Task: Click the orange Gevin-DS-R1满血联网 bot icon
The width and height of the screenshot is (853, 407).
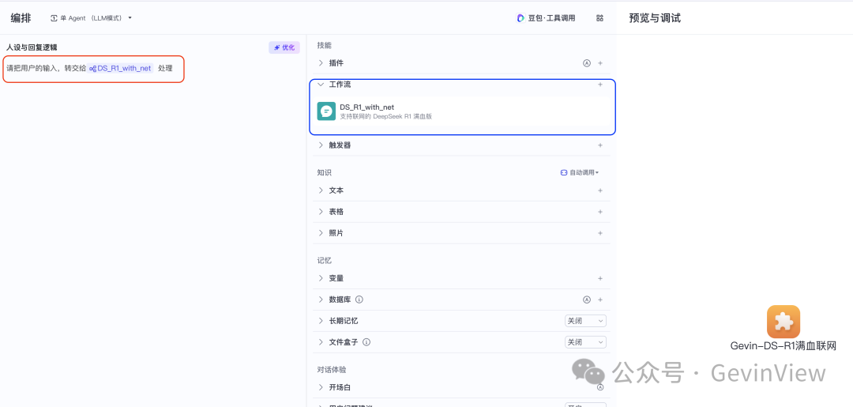Action: (783, 322)
